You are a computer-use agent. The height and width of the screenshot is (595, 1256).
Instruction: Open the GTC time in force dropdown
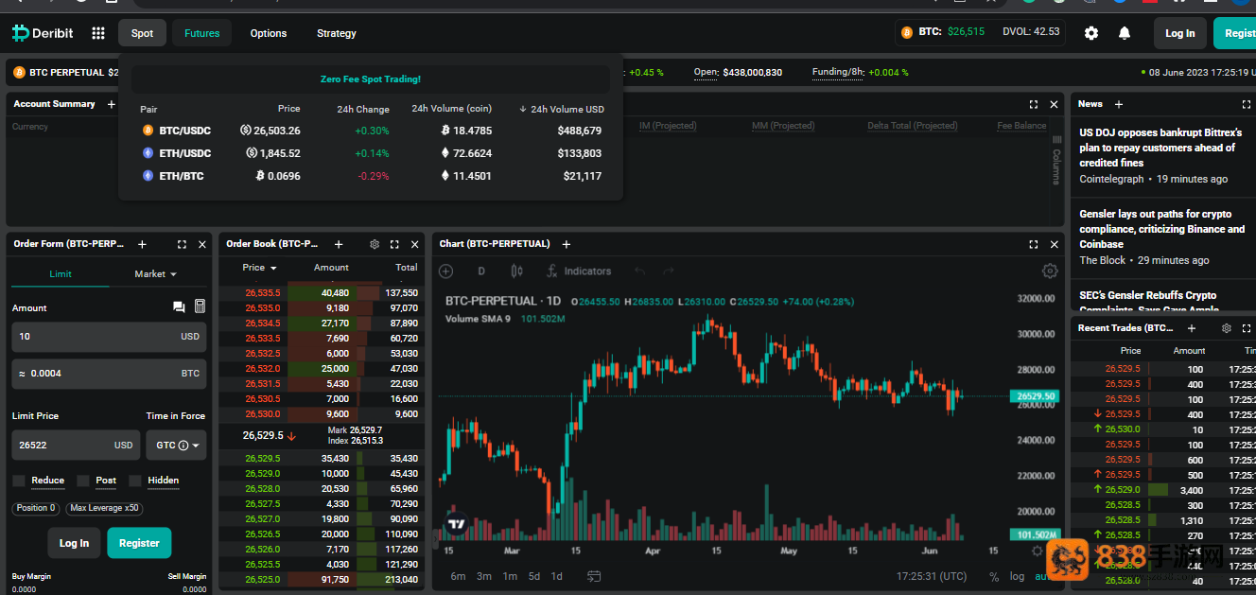[x=176, y=445]
